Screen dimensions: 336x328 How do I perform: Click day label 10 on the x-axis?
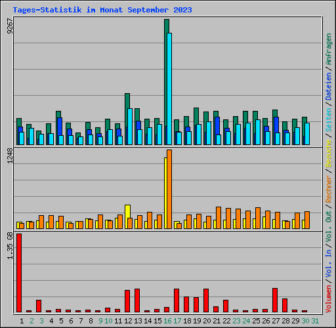[x=108, y=321]
